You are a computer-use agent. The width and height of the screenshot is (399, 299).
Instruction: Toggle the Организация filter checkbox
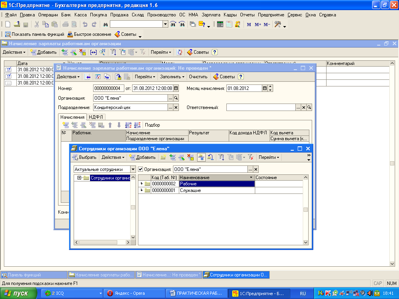[140, 169]
